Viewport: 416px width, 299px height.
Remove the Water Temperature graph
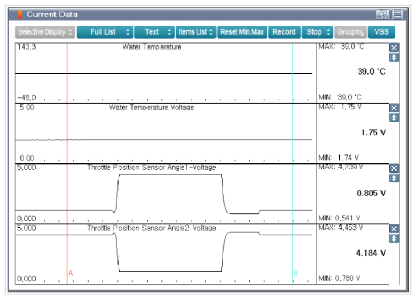pos(394,47)
